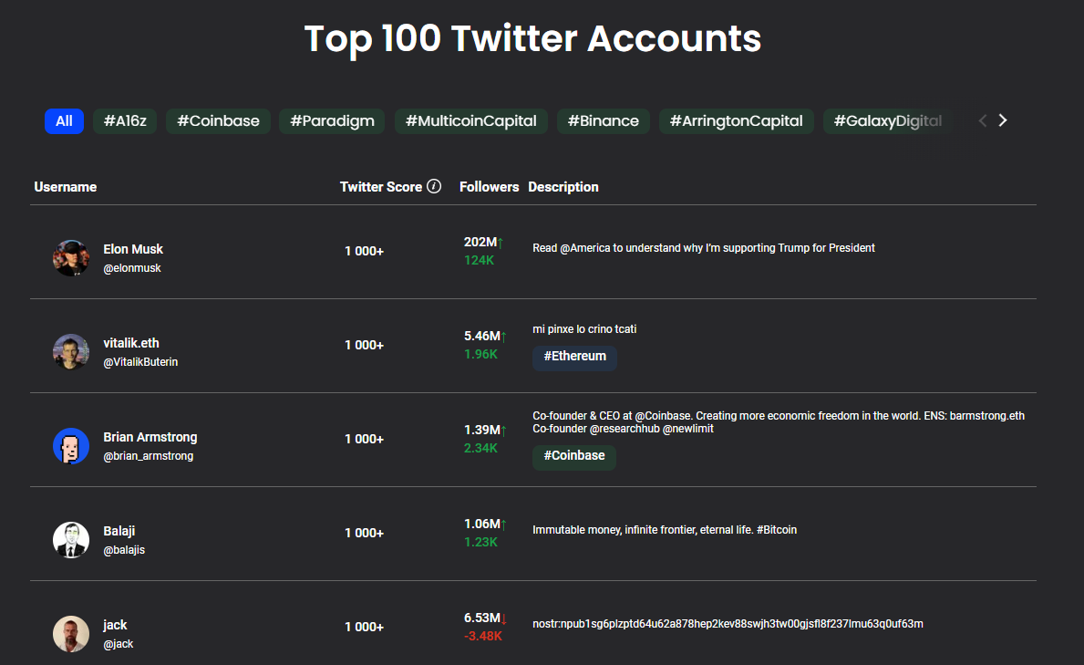Choose the #Paradigm filter
1084x665 pixels.
[x=332, y=121]
